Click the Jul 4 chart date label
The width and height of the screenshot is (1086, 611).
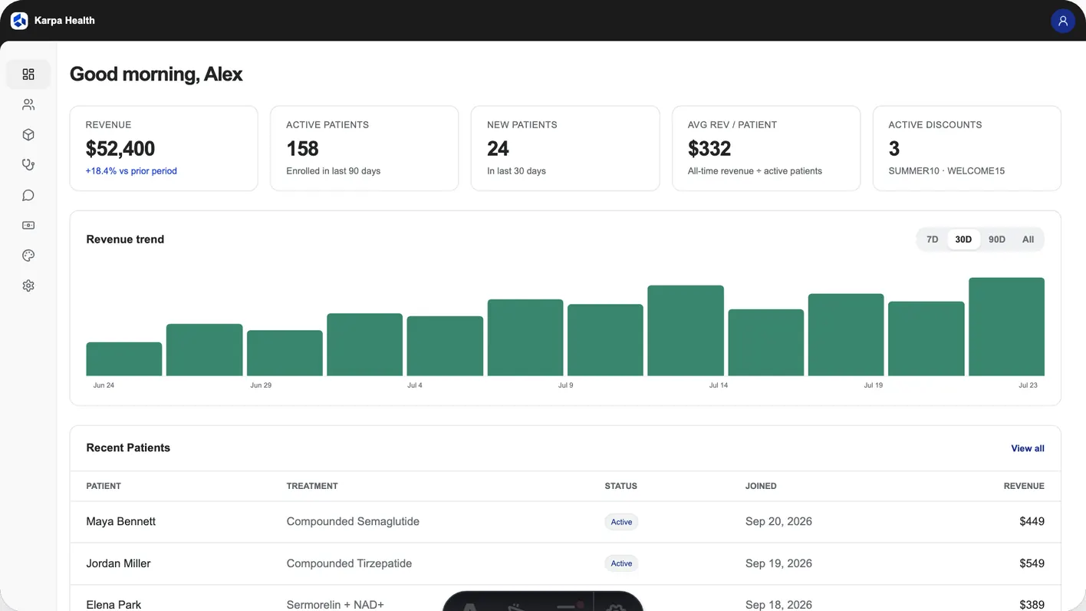pyautogui.click(x=415, y=385)
